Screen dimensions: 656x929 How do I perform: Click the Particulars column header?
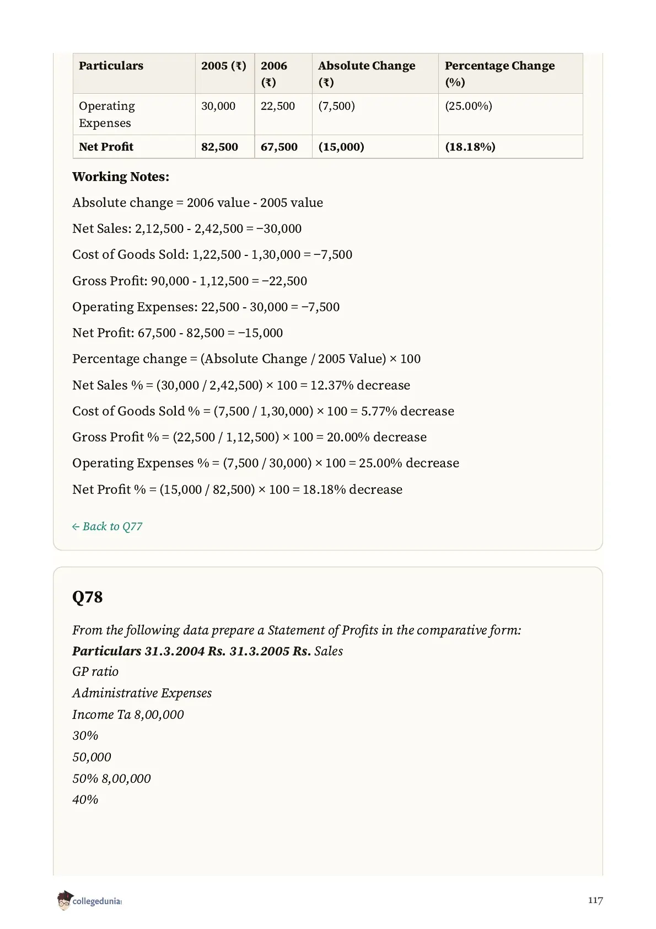point(111,66)
